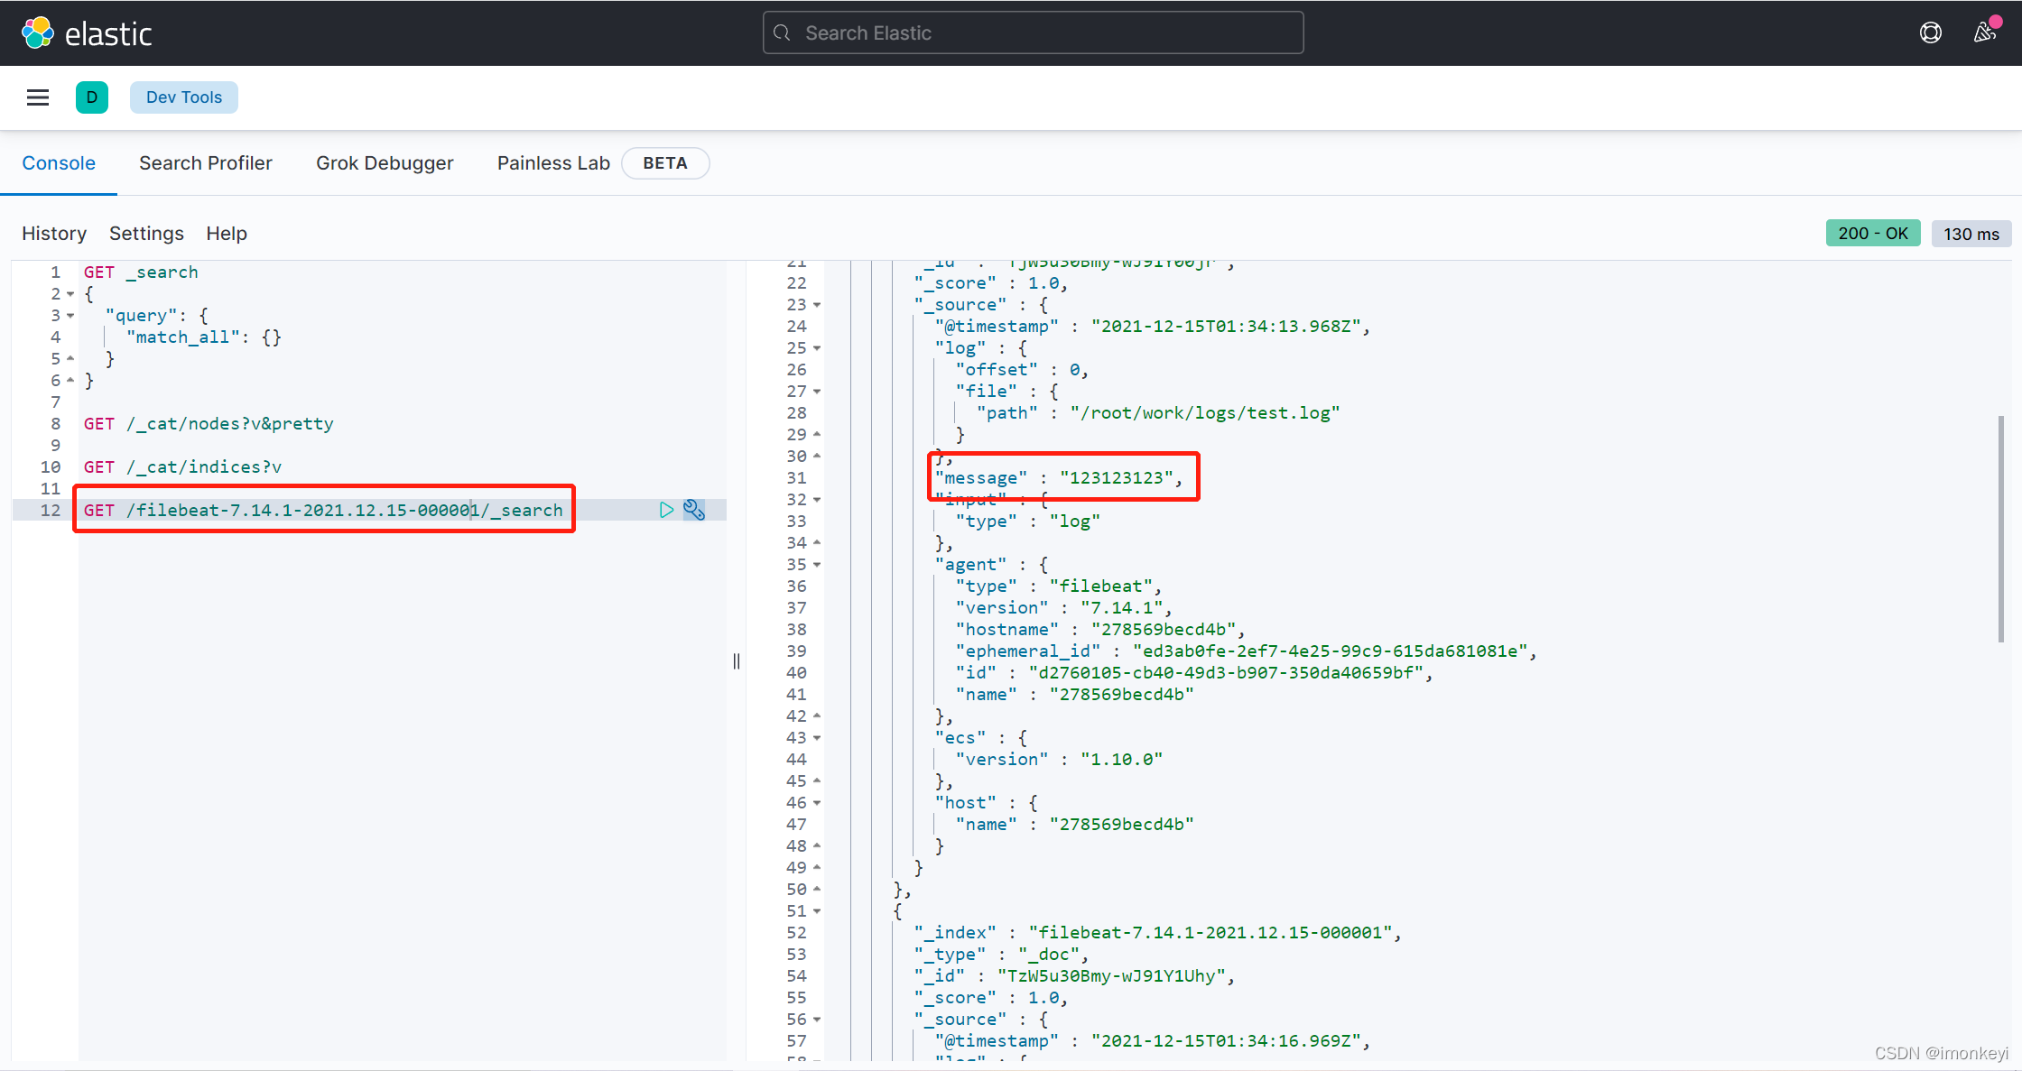Viewport: 2022px width, 1071px height.
Task: Click the "offset" : 0 line
Action: [1022, 370]
